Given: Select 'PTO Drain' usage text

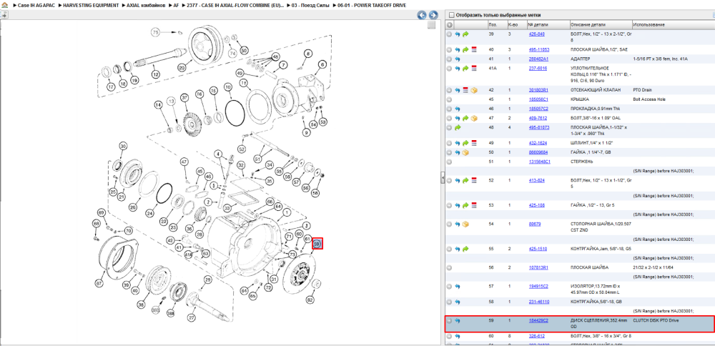Looking at the screenshot, I should click(x=643, y=90).
